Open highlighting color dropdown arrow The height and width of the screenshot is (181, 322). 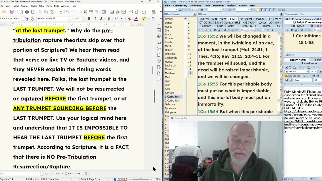tap(148, 19)
